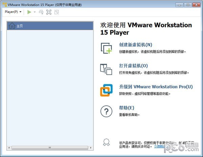
Task: Open 打开虚拟机(O) link
Action: (x=133, y=66)
